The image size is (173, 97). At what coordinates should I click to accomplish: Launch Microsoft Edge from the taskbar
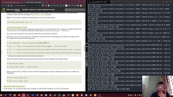pyautogui.click(x=10, y=95)
